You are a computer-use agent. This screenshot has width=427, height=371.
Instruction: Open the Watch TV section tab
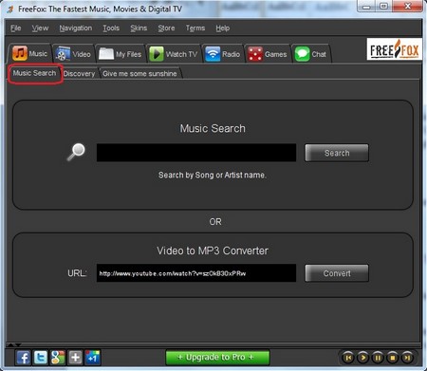[x=174, y=54]
